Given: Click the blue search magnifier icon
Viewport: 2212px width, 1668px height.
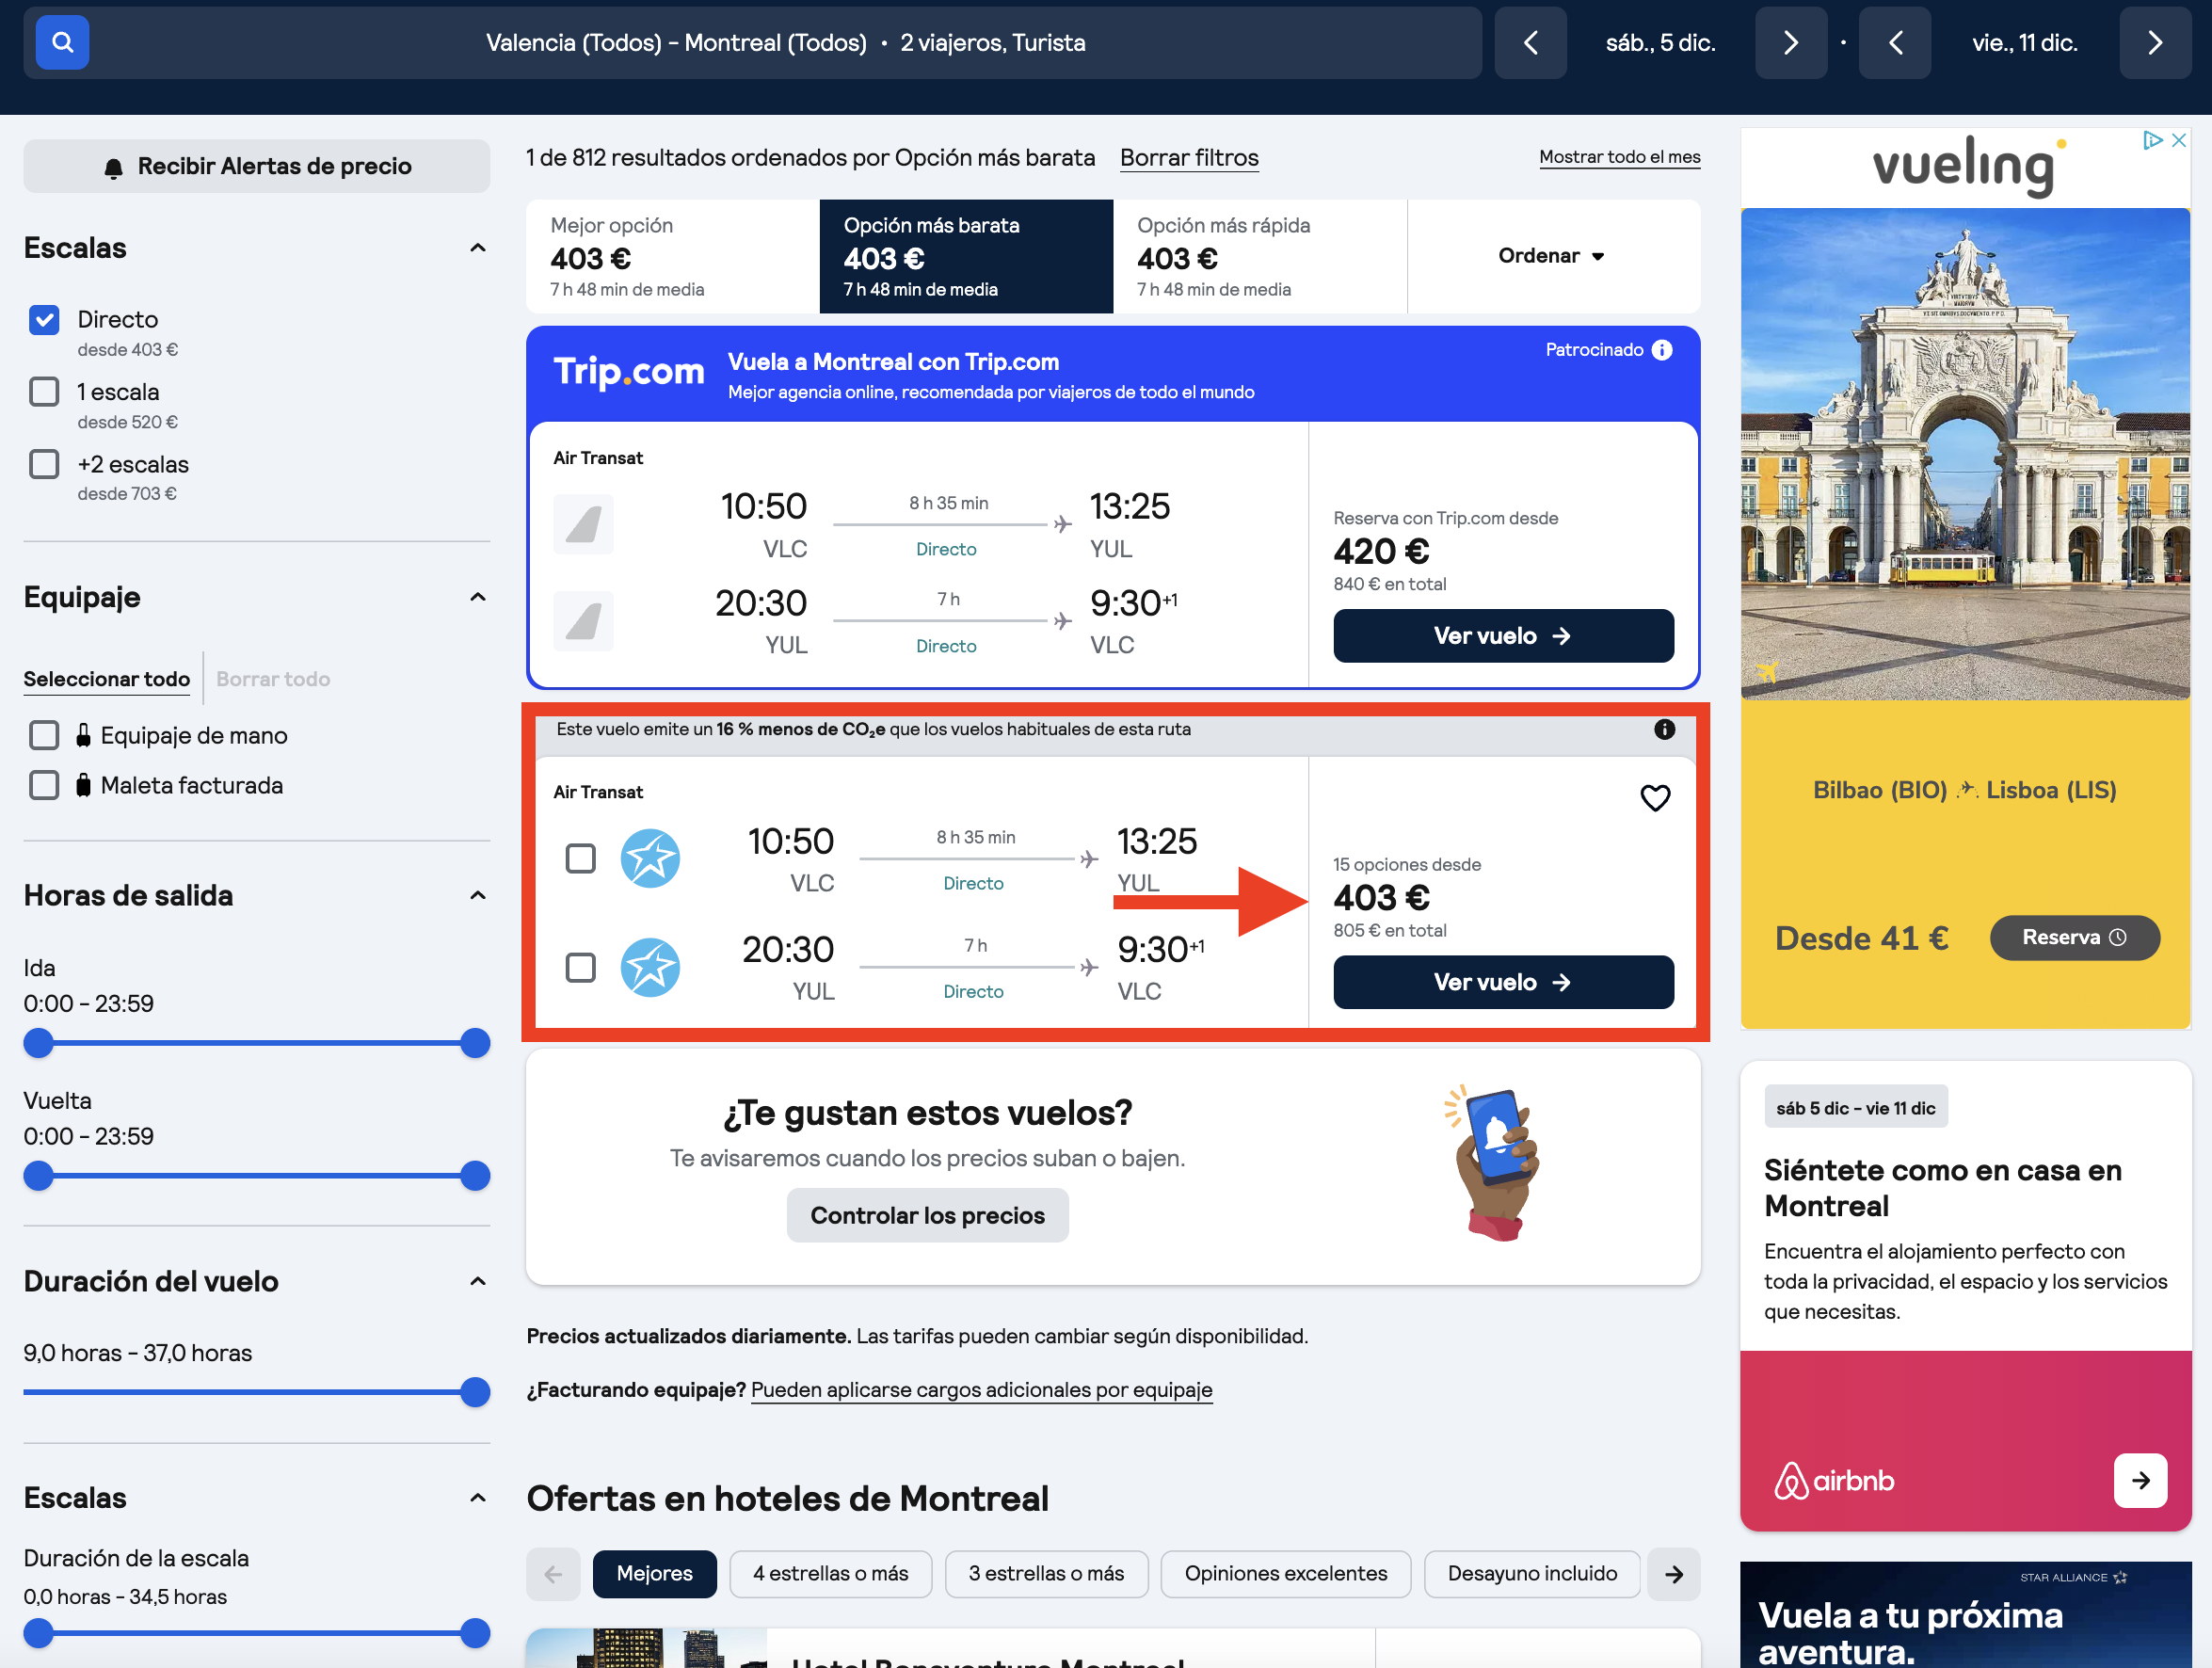Looking at the screenshot, I should pos(62,42).
